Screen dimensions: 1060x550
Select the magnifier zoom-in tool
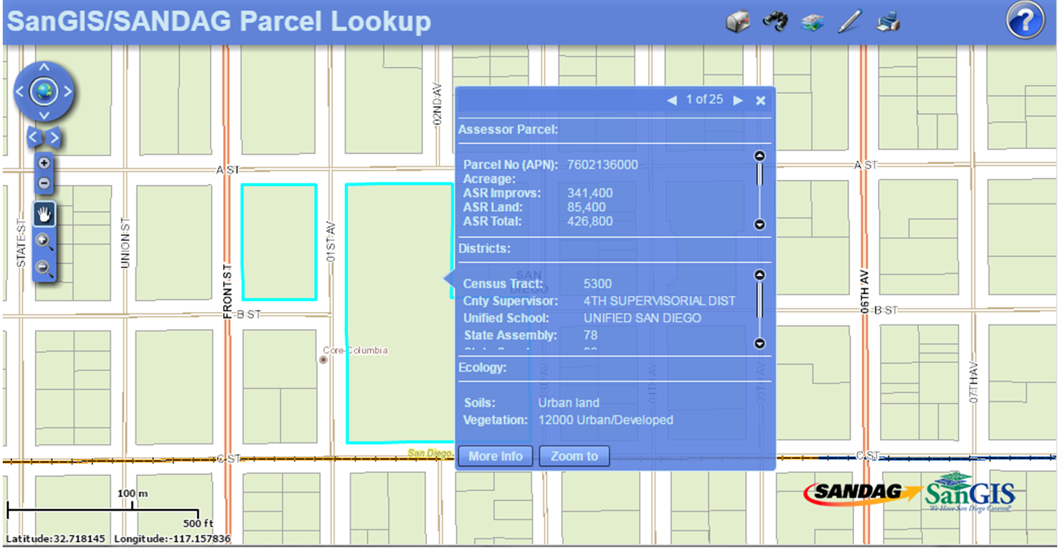click(44, 241)
